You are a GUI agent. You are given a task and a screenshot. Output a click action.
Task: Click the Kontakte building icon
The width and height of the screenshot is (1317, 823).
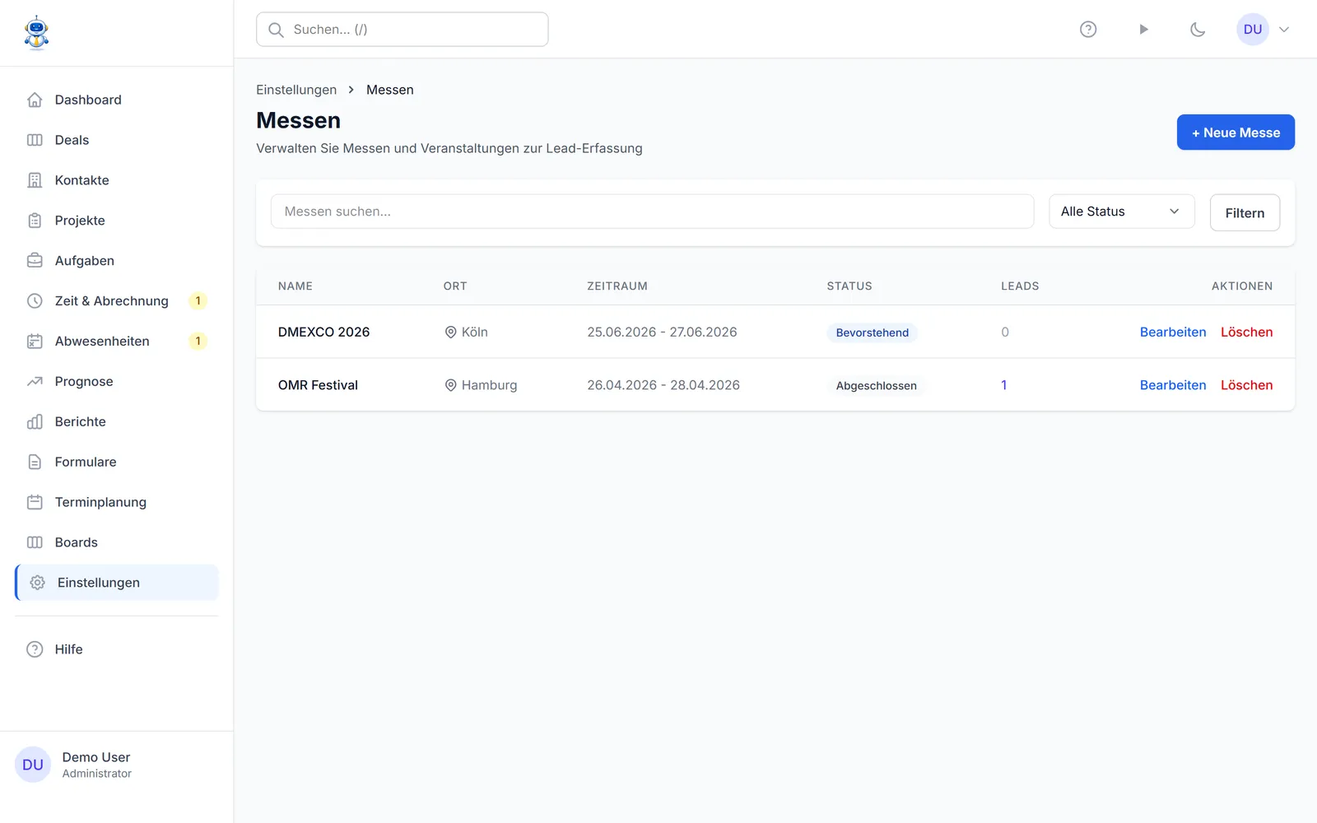[x=35, y=180]
